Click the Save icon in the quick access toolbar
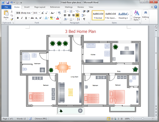Screen dimensions: 159x122 coord(7,2)
